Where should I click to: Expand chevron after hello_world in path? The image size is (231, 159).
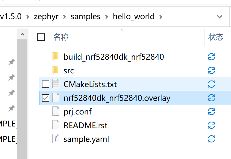161,17
